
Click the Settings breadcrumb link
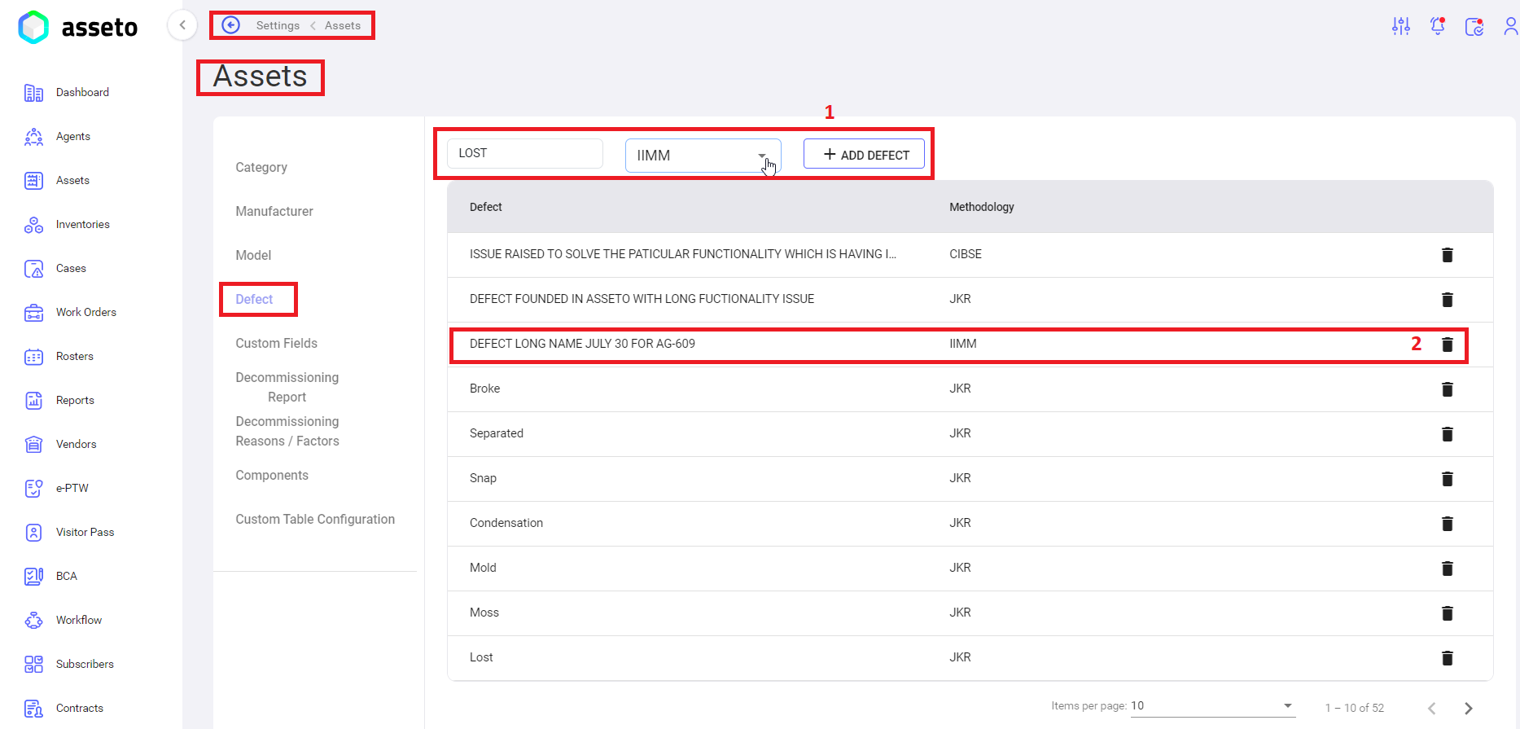pyautogui.click(x=278, y=26)
